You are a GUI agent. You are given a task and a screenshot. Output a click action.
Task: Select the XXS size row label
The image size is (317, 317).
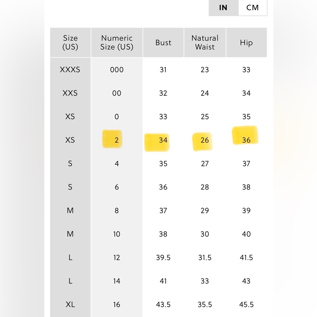coord(70,93)
